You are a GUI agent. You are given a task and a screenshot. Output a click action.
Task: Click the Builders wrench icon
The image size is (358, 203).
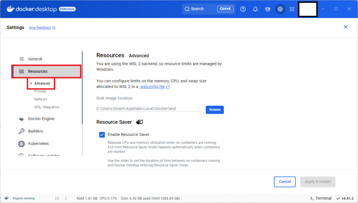[x=21, y=131]
